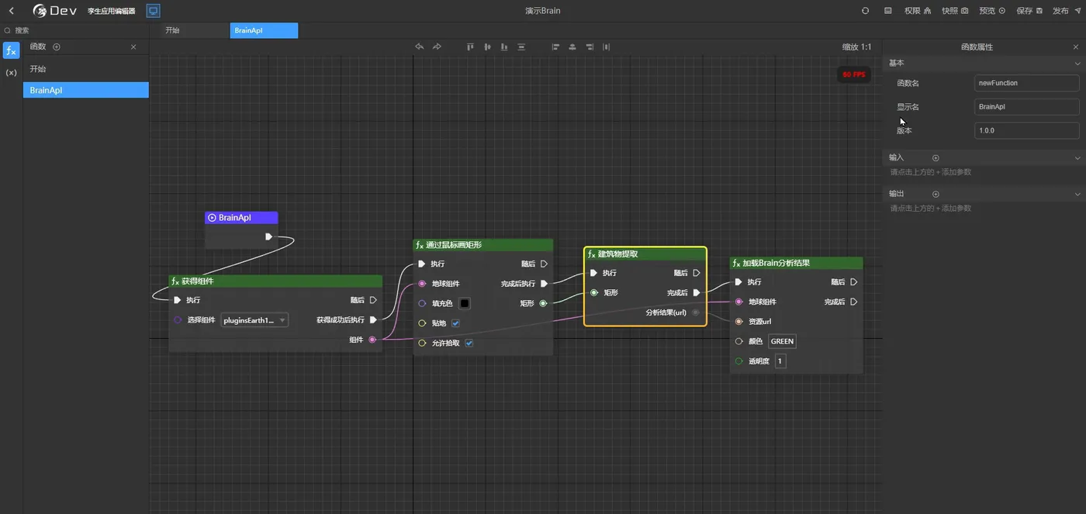1086x514 pixels.
Task: Click the 组件 pink output pin
Action: (x=373, y=340)
